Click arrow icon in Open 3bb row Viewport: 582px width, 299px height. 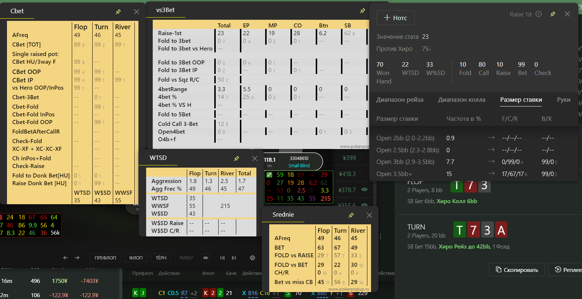pyautogui.click(x=492, y=161)
